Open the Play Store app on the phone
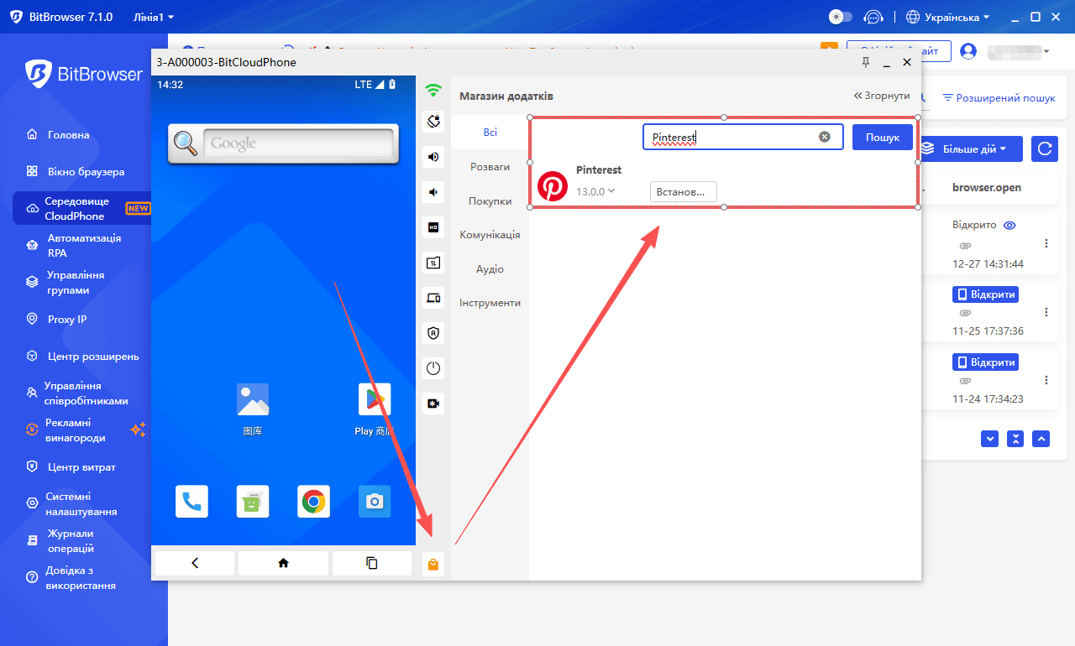The width and height of the screenshot is (1075, 646). tap(375, 409)
